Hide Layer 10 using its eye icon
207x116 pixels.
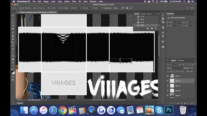coord(168,91)
